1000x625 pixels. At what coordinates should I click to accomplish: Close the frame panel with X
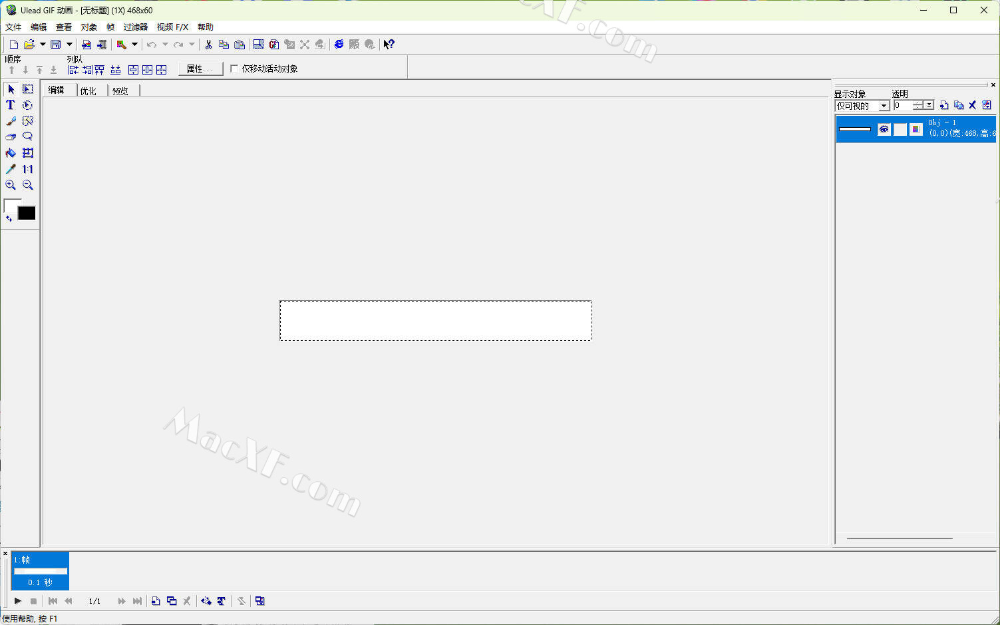tap(5, 554)
